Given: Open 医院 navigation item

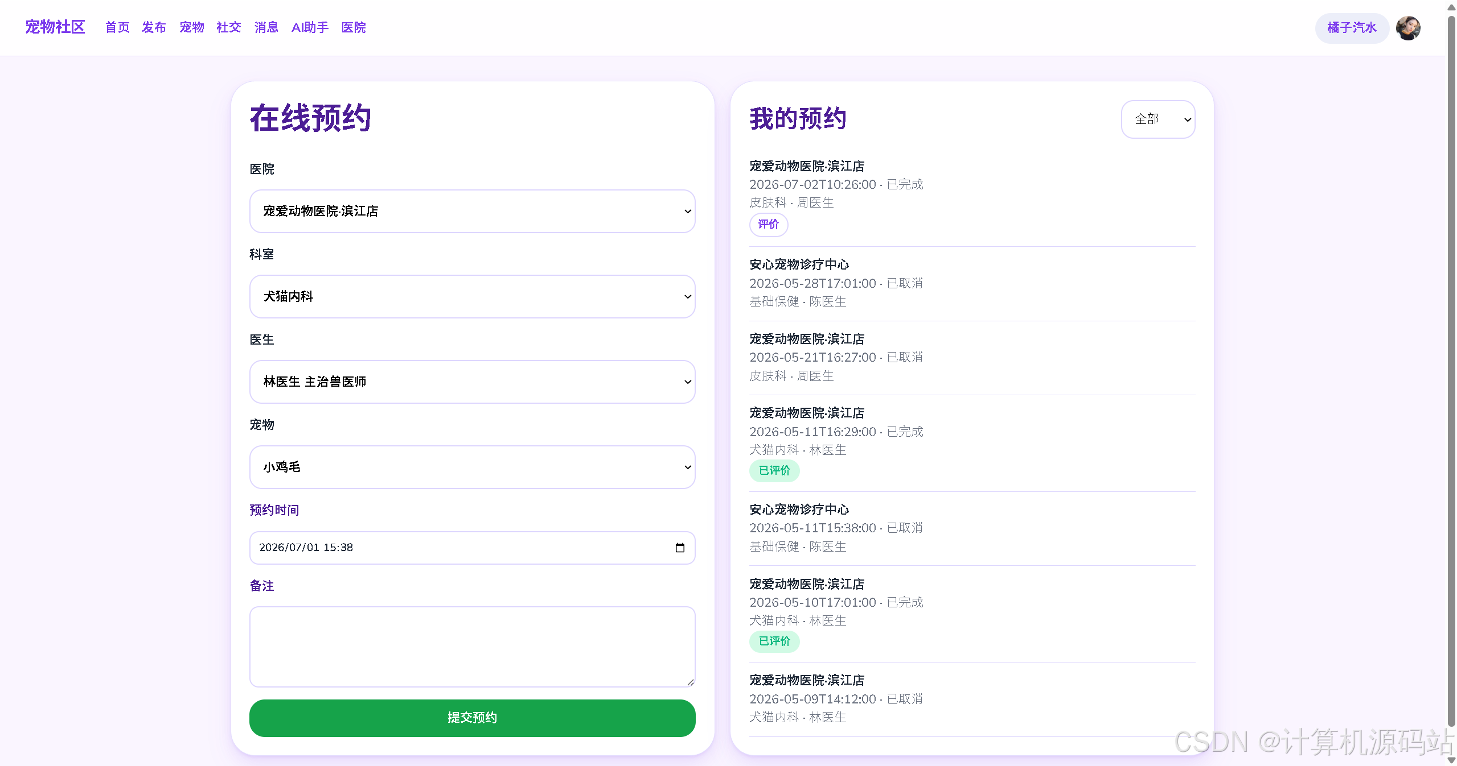Looking at the screenshot, I should (354, 27).
